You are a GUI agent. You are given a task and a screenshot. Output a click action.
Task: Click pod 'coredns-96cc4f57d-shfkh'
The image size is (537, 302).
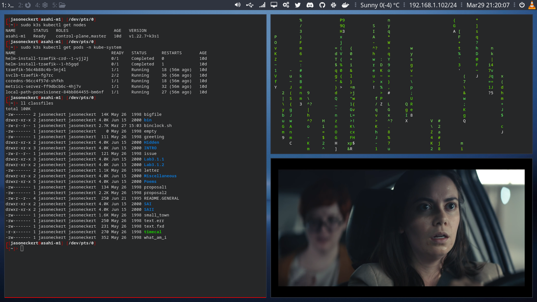click(x=34, y=81)
